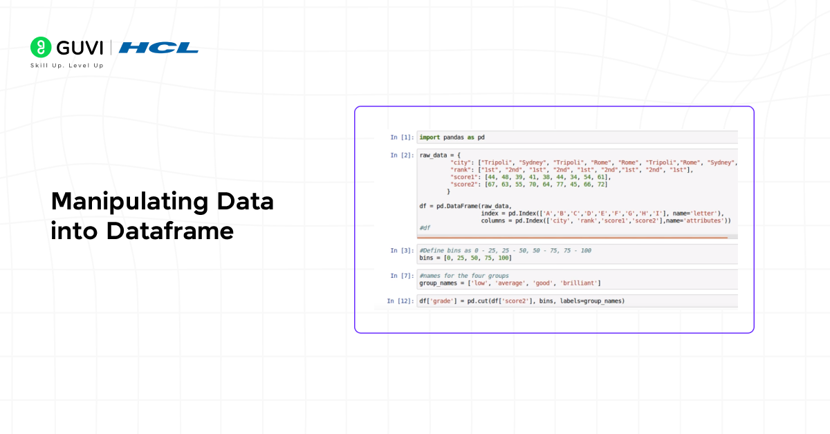
Task: Click the #df comment in the DataFrame cell
Action: tap(423, 228)
